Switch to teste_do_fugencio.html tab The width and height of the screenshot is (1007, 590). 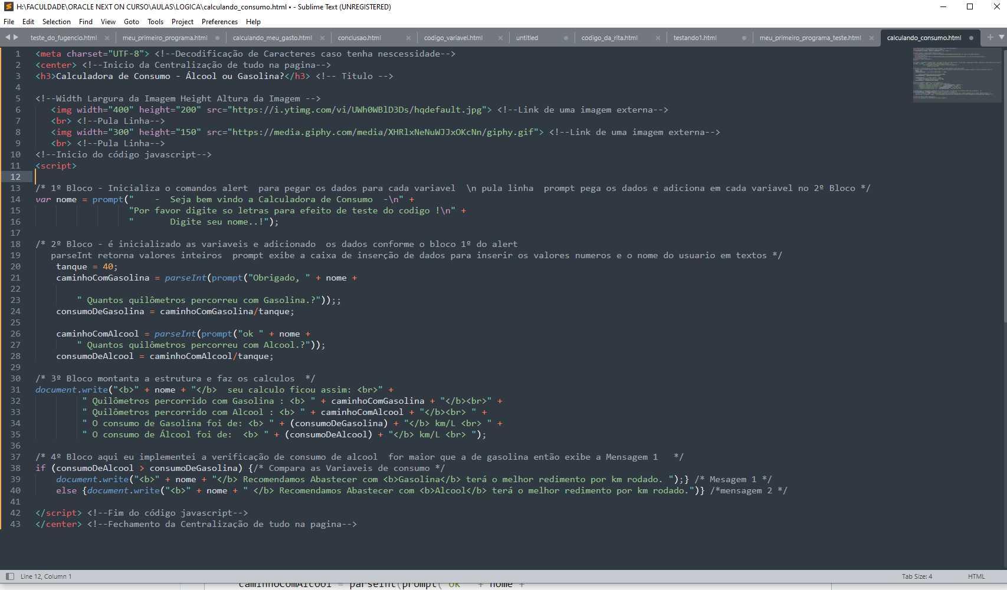click(x=64, y=38)
